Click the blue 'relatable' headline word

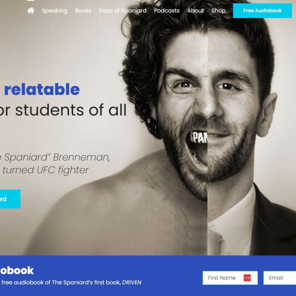pos(42,89)
